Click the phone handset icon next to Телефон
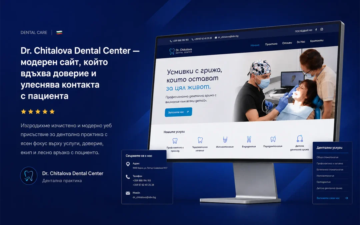This screenshot has height=225, width=360. click(x=128, y=177)
